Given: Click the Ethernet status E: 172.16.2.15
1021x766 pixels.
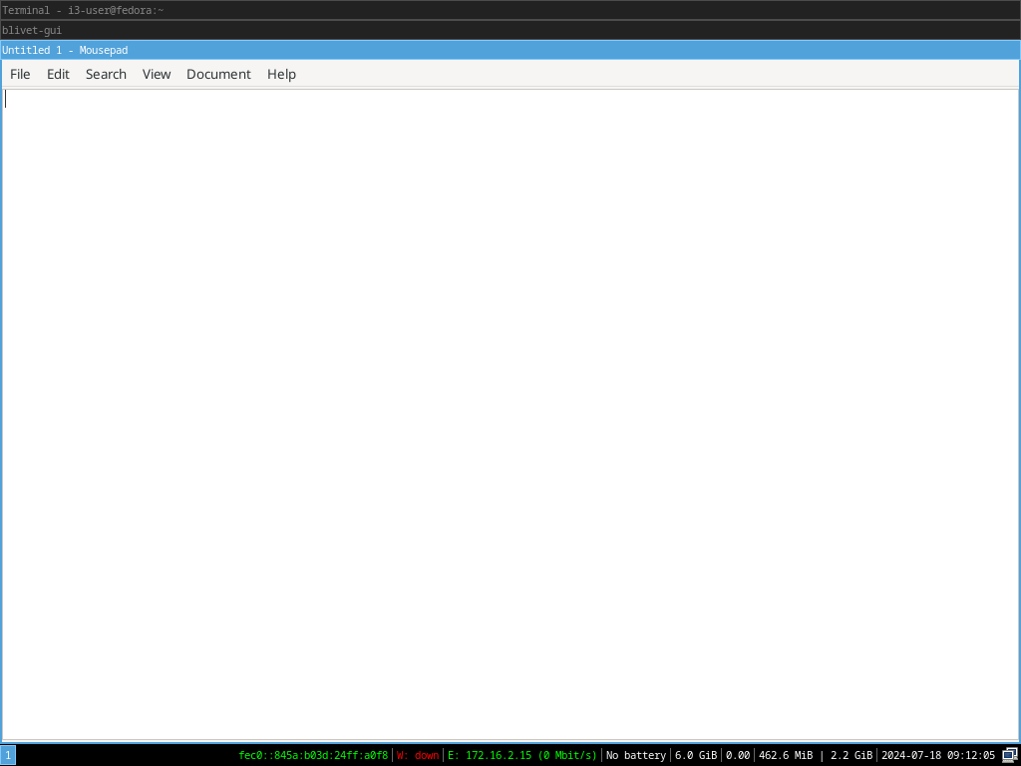Looking at the screenshot, I should pyautogui.click(x=522, y=756).
